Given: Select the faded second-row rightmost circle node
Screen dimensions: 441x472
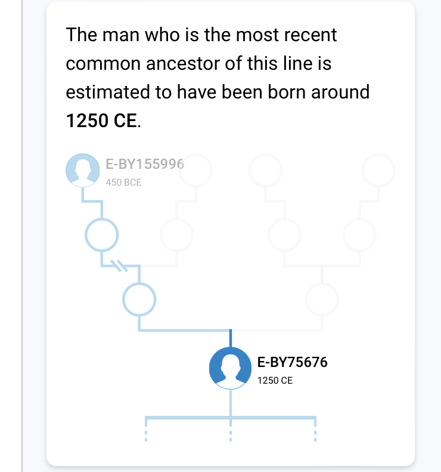Looking at the screenshot, I should coord(359,235).
